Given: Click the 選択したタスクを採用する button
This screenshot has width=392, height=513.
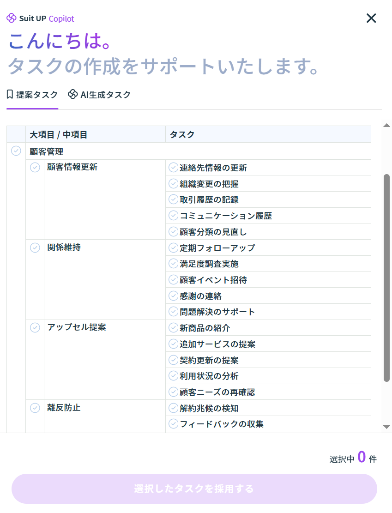Looking at the screenshot, I should 194,489.
